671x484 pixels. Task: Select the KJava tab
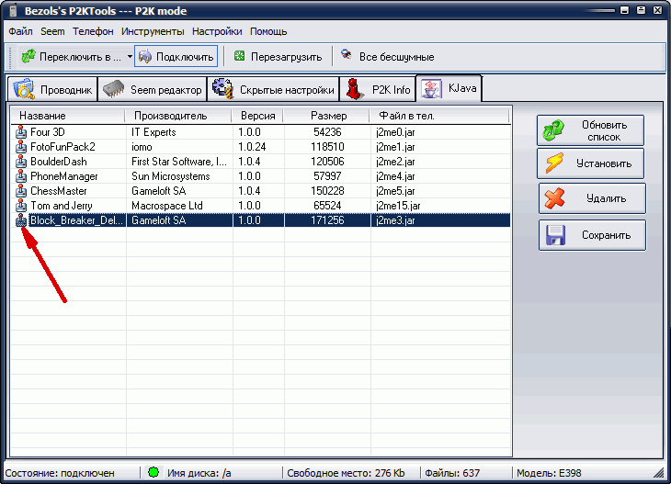coord(449,88)
